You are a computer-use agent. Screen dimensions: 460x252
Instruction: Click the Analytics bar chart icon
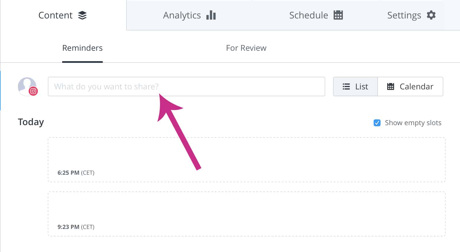tap(211, 15)
